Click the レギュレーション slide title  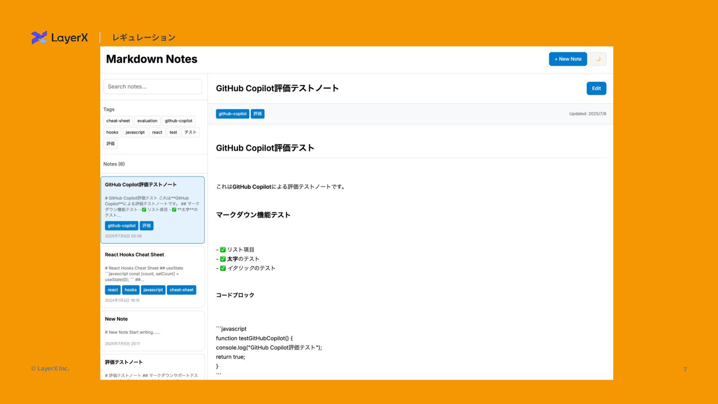[x=144, y=37]
